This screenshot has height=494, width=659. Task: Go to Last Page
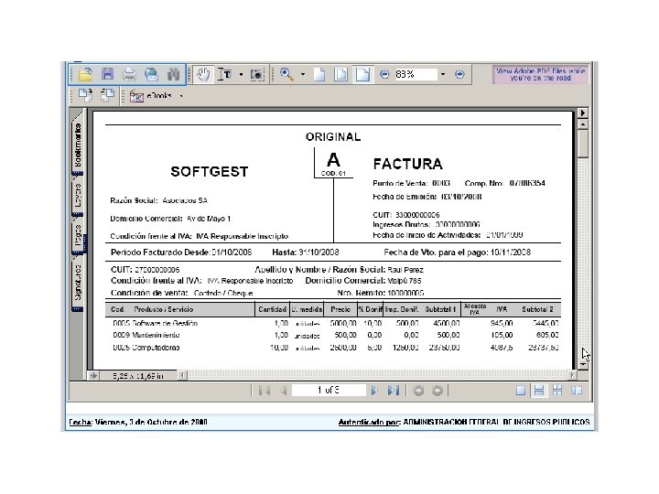coord(393,391)
